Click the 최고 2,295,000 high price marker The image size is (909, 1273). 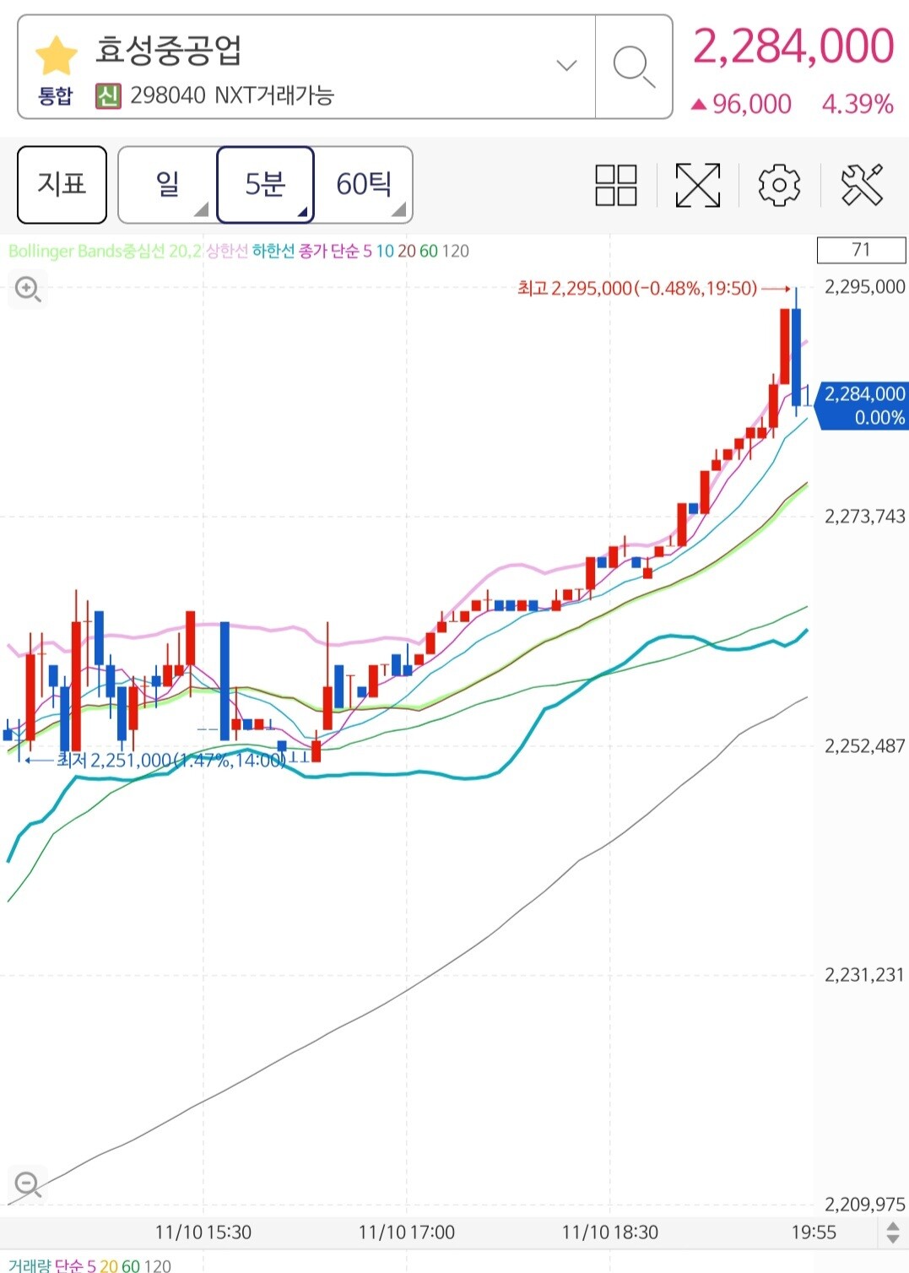pyautogui.click(x=637, y=289)
